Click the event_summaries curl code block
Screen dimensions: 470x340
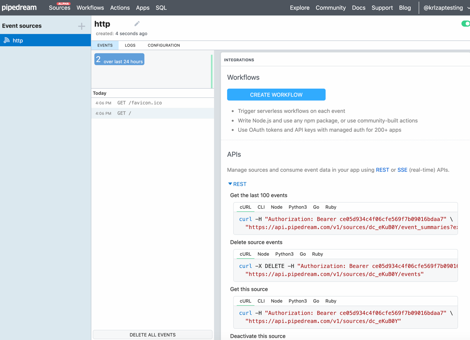(346, 223)
